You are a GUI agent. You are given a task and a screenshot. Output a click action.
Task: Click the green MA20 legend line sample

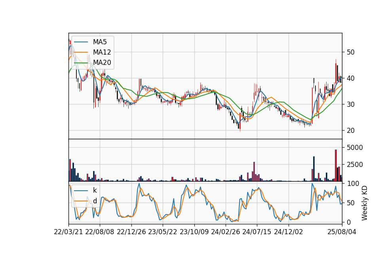click(x=81, y=63)
